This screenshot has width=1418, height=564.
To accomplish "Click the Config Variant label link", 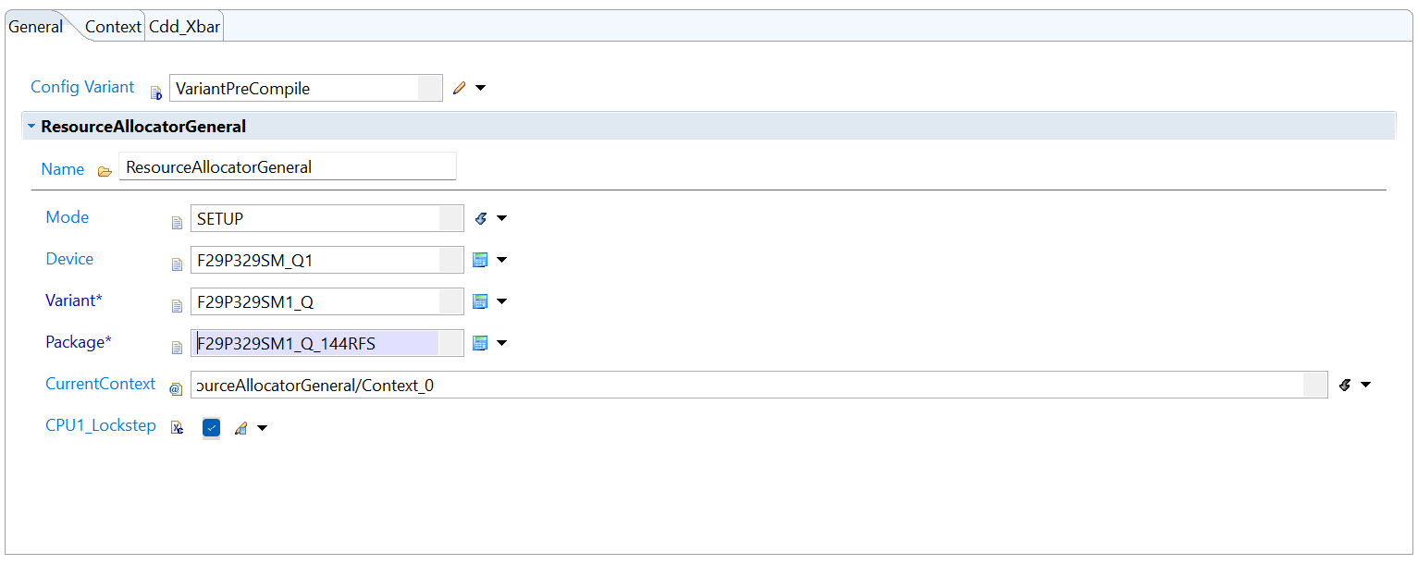I will point(82,87).
